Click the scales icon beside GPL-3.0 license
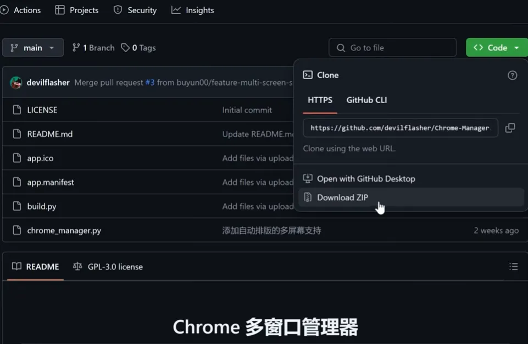Screen dimensions: 528x344 tap(77, 267)
